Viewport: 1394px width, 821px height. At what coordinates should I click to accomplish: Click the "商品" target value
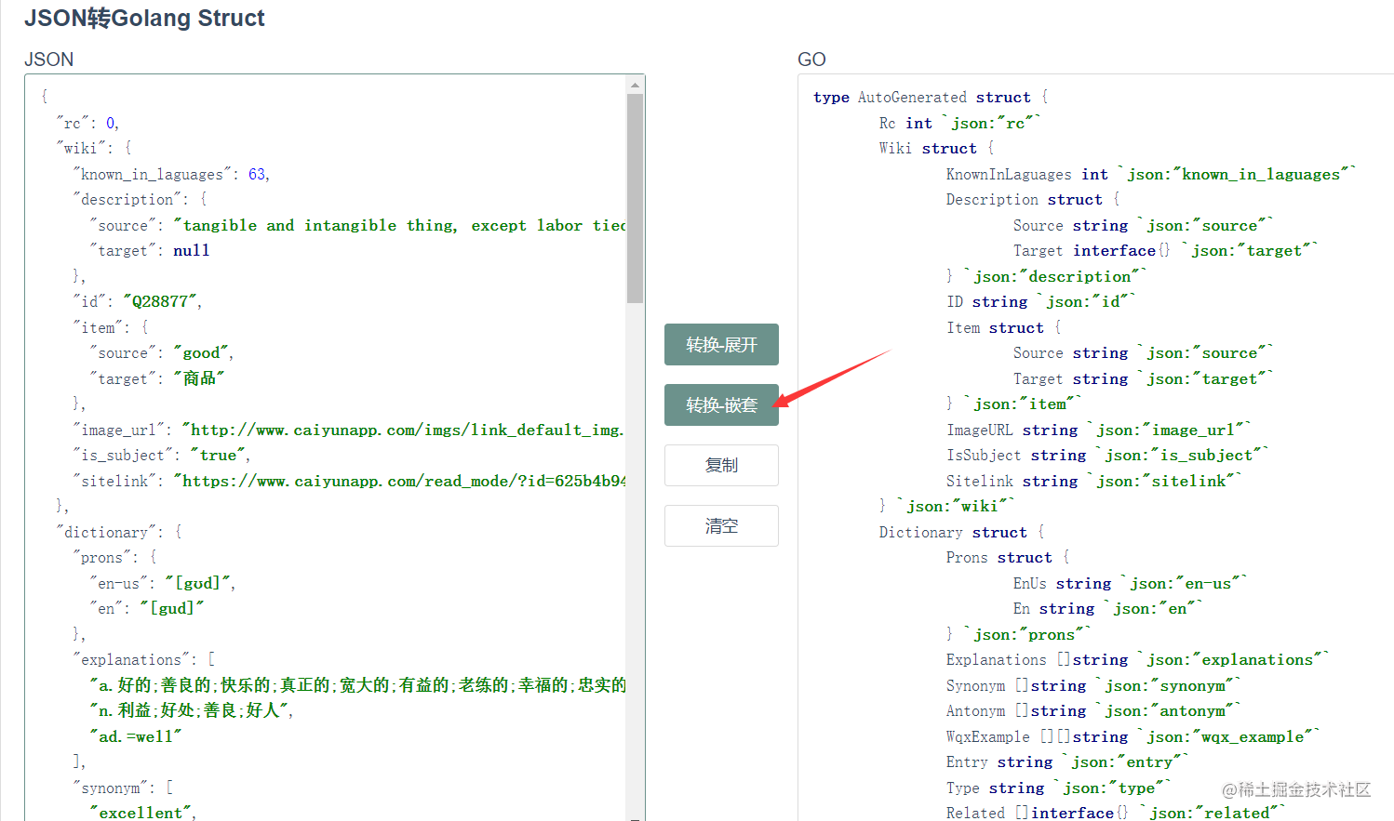coord(199,378)
